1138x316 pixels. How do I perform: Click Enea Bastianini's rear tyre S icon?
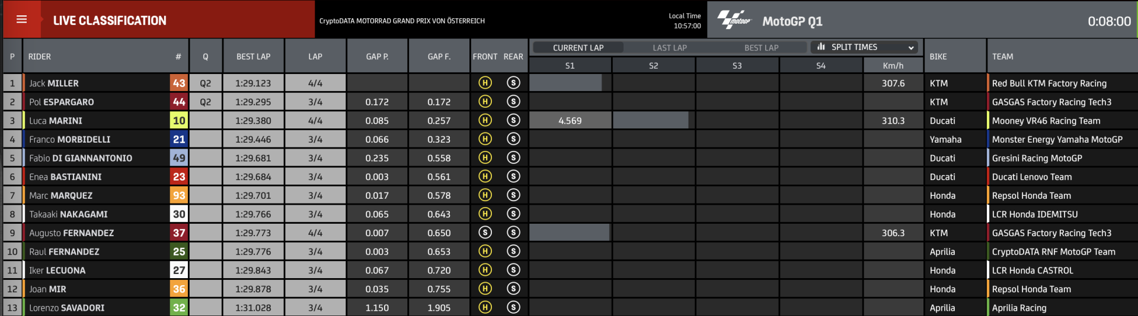[x=513, y=176]
